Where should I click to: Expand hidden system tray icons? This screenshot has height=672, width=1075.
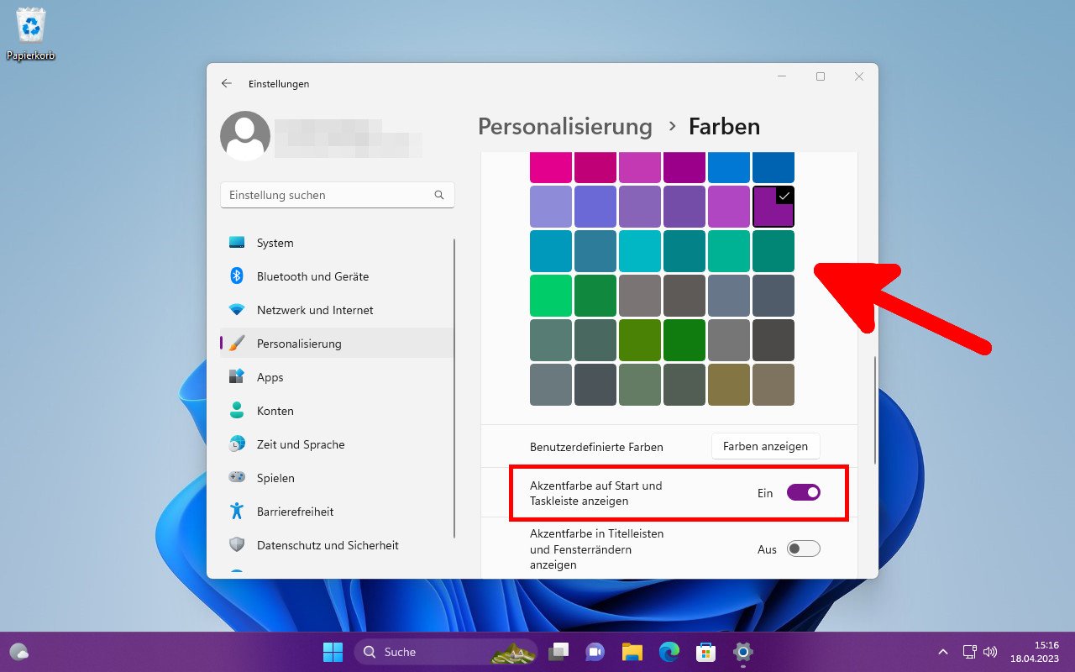tap(943, 652)
